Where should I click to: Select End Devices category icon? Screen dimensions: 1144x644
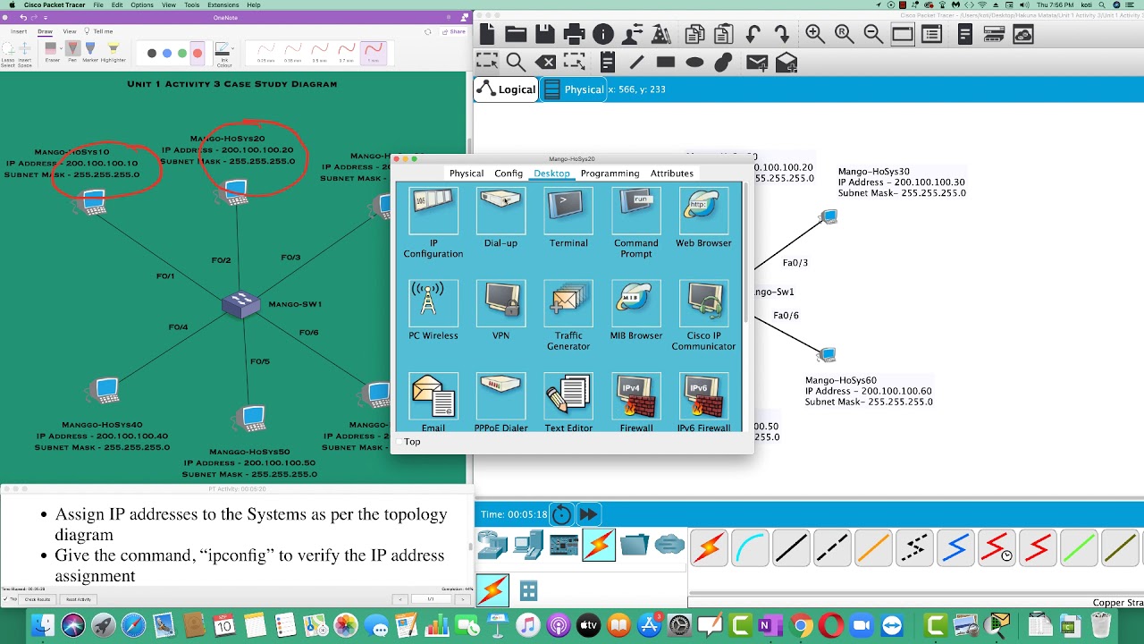click(527, 545)
